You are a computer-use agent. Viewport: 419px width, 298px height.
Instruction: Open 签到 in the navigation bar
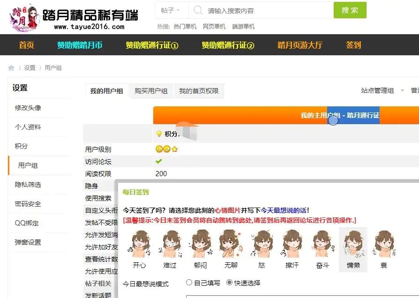tap(353, 45)
